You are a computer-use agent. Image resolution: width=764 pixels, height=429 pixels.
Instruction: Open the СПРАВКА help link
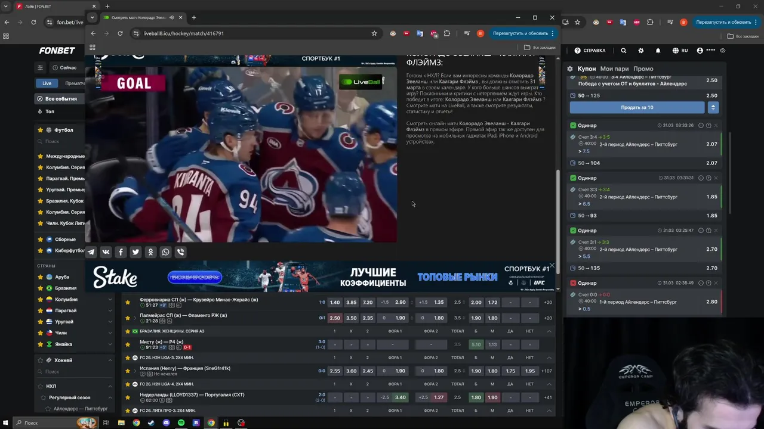coord(590,51)
